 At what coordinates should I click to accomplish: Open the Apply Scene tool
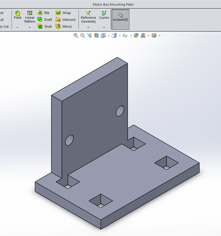143,35
